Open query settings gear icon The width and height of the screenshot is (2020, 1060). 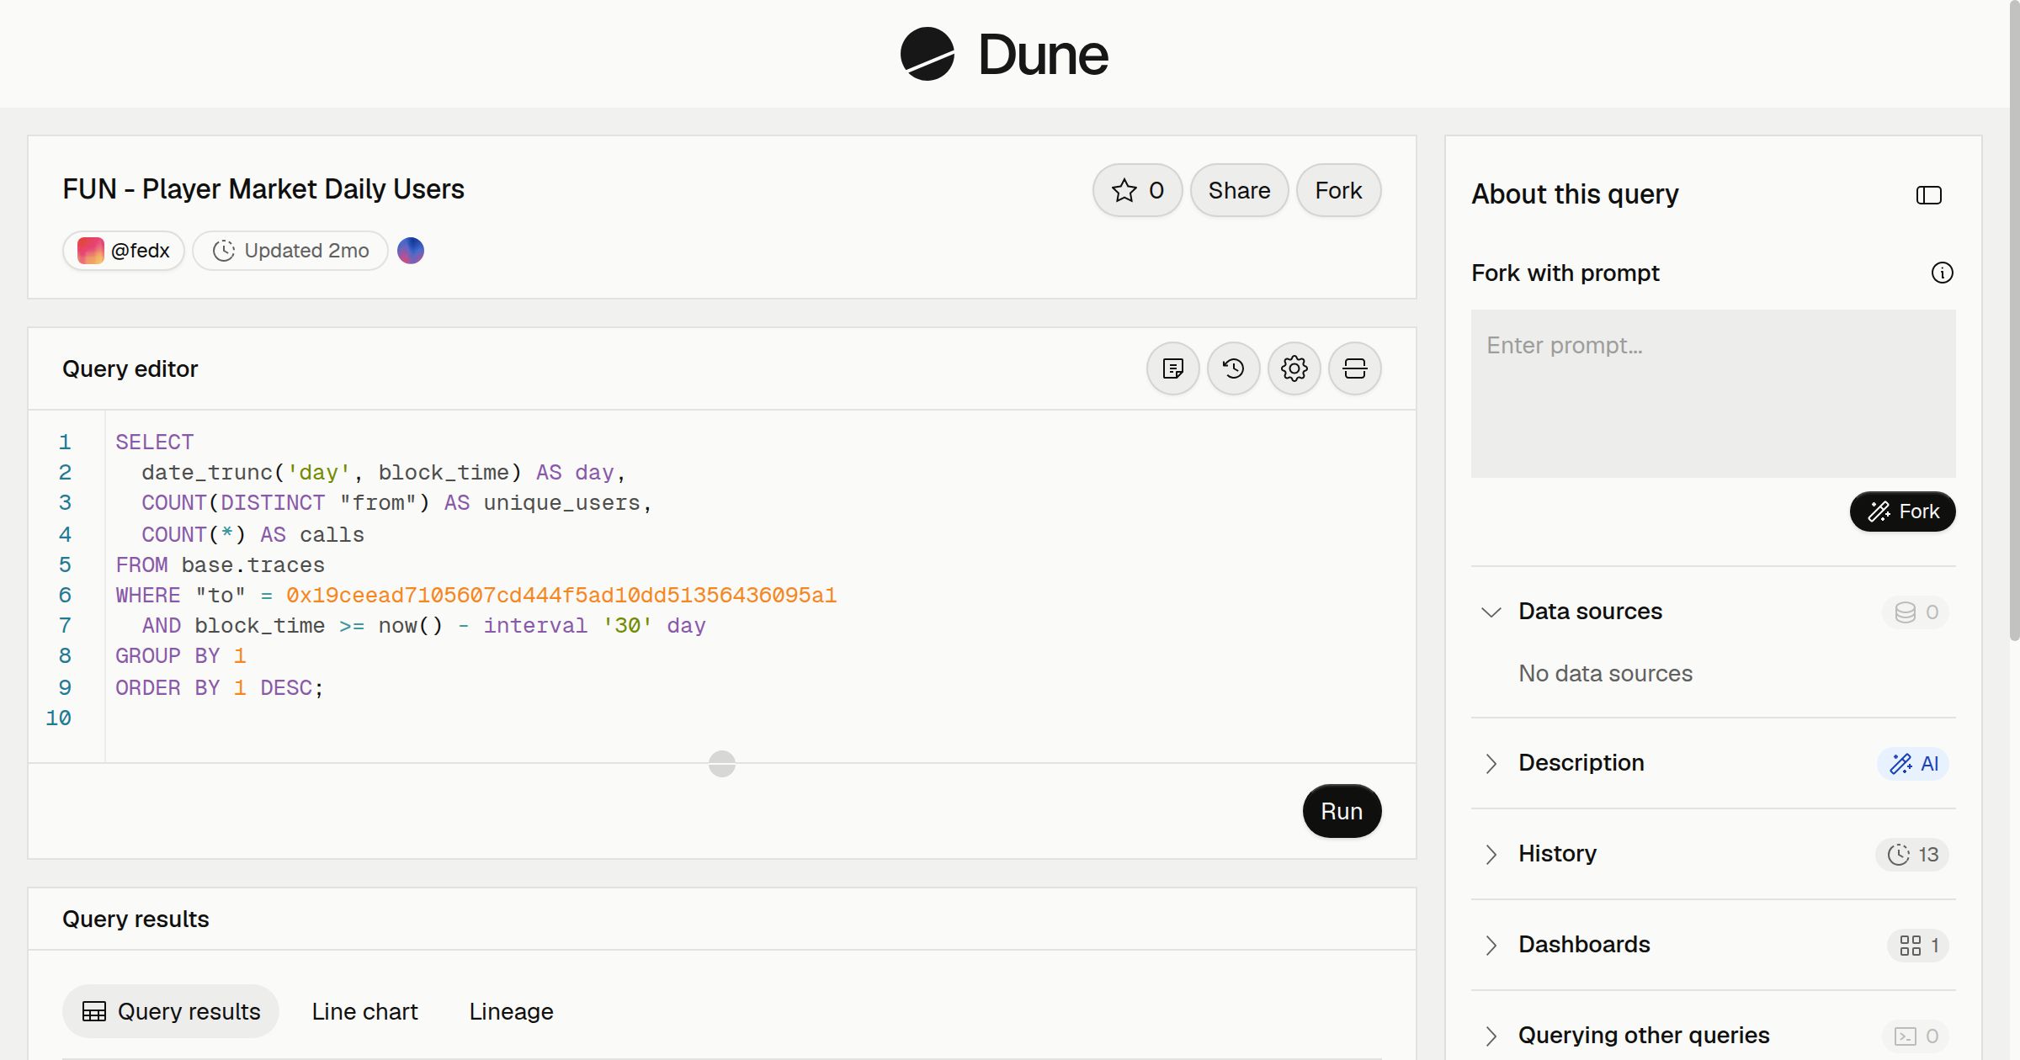pyautogui.click(x=1294, y=368)
